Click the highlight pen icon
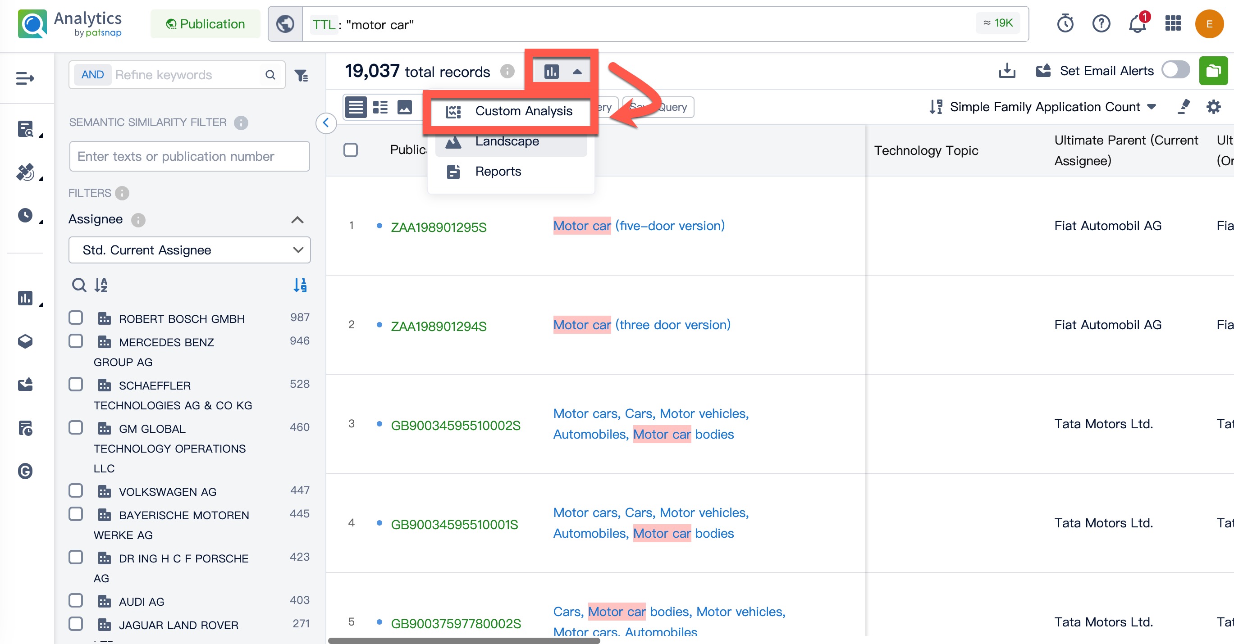 click(x=1184, y=107)
